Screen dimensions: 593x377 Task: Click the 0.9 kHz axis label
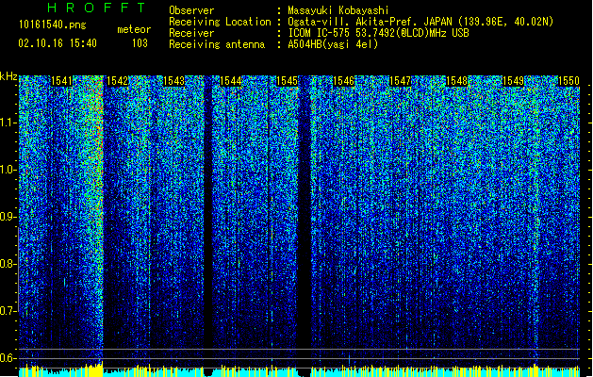tap(8, 217)
